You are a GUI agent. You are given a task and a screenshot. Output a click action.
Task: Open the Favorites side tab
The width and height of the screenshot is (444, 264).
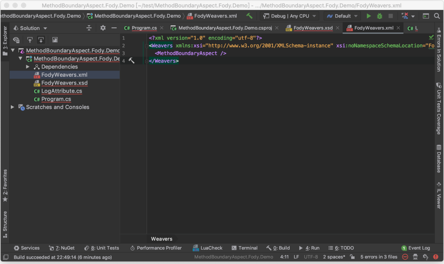pyautogui.click(x=5, y=186)
